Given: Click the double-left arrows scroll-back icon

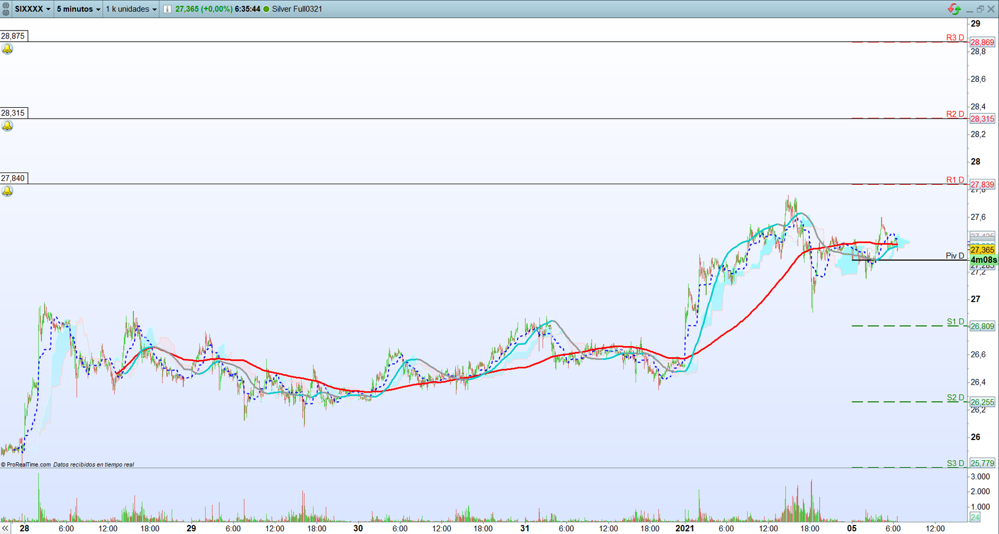Looking at the screenshot, I should pos(5,529).
